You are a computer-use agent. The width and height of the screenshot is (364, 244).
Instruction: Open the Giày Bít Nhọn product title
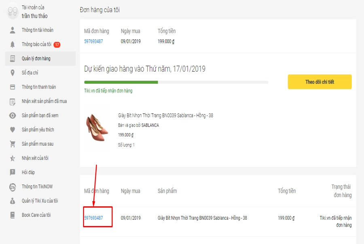tap(165, 115)
